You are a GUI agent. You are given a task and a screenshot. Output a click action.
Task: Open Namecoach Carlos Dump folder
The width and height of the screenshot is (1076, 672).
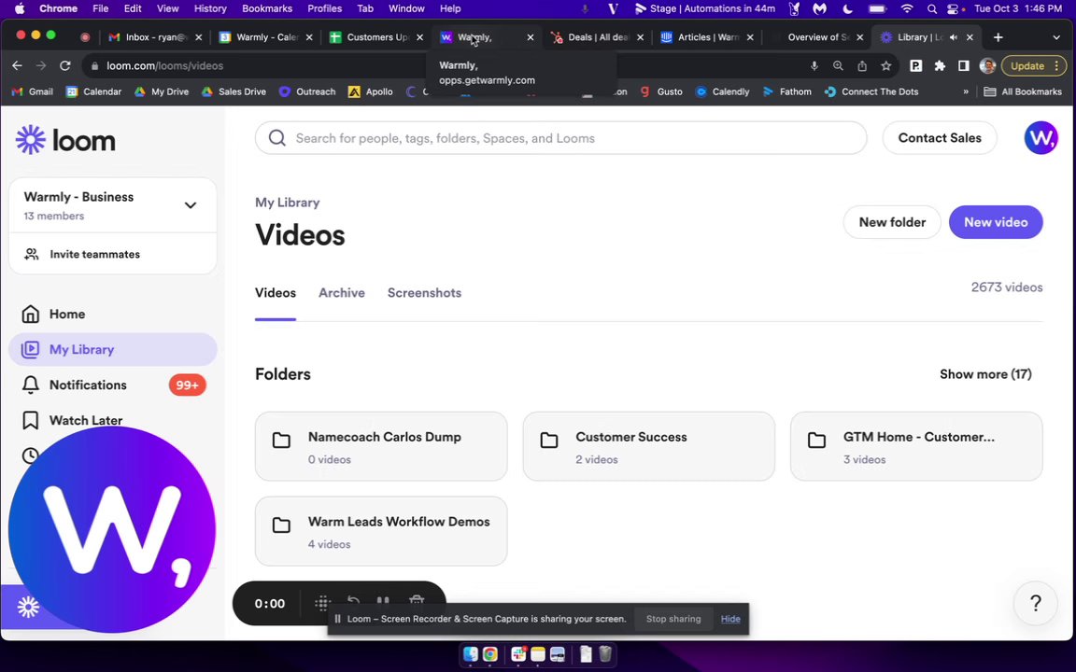(381, 446)
